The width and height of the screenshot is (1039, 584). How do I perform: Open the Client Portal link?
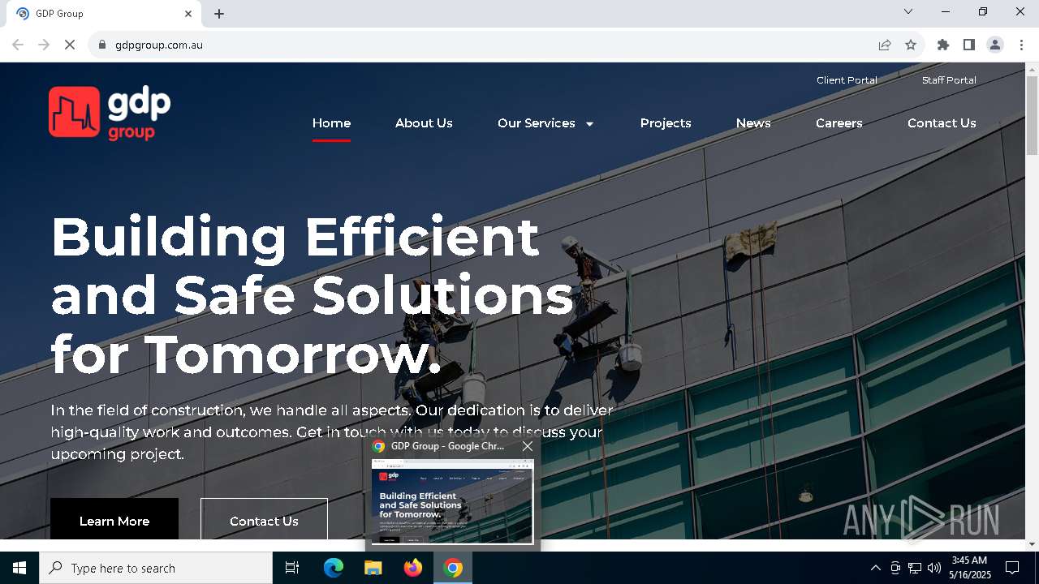847,80
